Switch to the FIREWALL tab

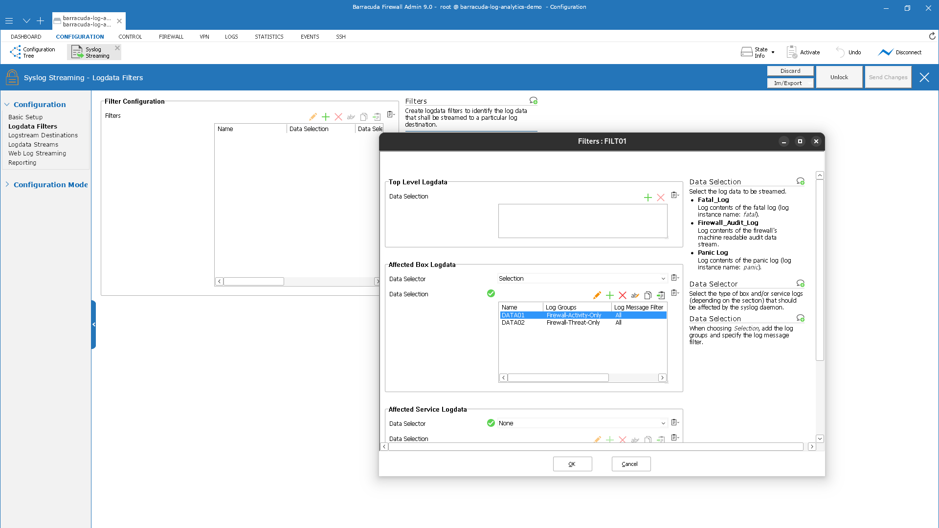[171, 37]
